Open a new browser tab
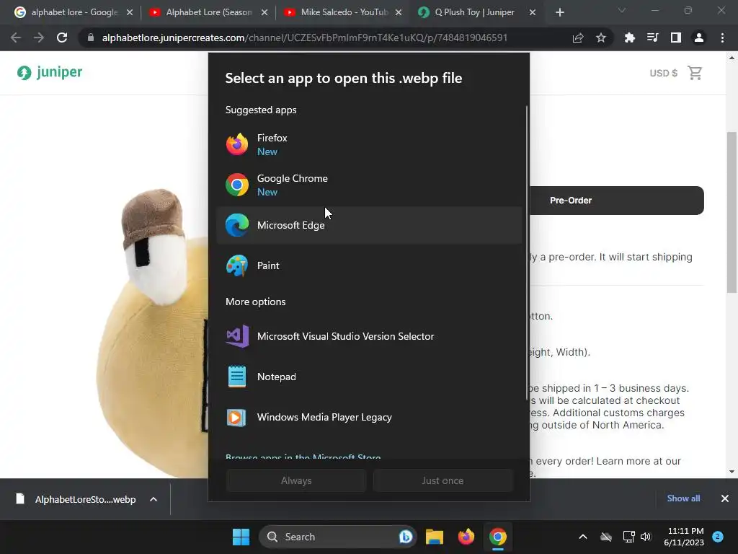Screen dimensions: 738x554 pyautogui.click(x=559, y=12)
